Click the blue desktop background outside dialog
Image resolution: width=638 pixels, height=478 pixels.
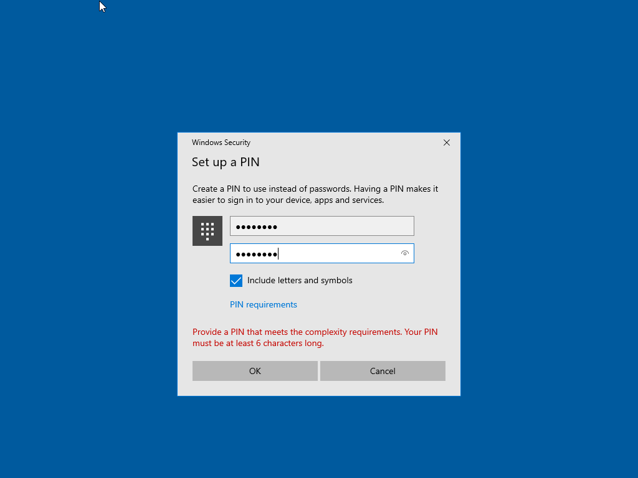[93, 249]
